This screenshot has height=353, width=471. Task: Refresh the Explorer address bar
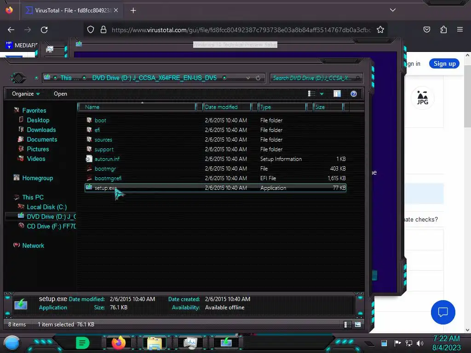pyautogui.click(x=258, y=78)
